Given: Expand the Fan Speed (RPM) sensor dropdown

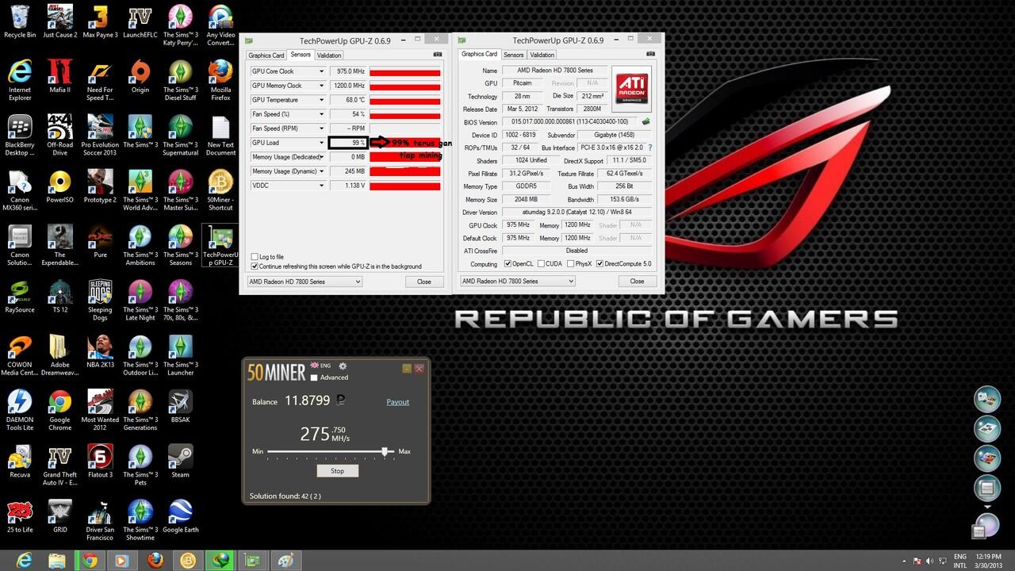Looking at the screenshot, I should [321, 128].
